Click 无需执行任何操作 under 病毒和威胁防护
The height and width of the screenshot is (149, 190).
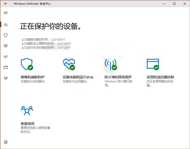[33, 81]
